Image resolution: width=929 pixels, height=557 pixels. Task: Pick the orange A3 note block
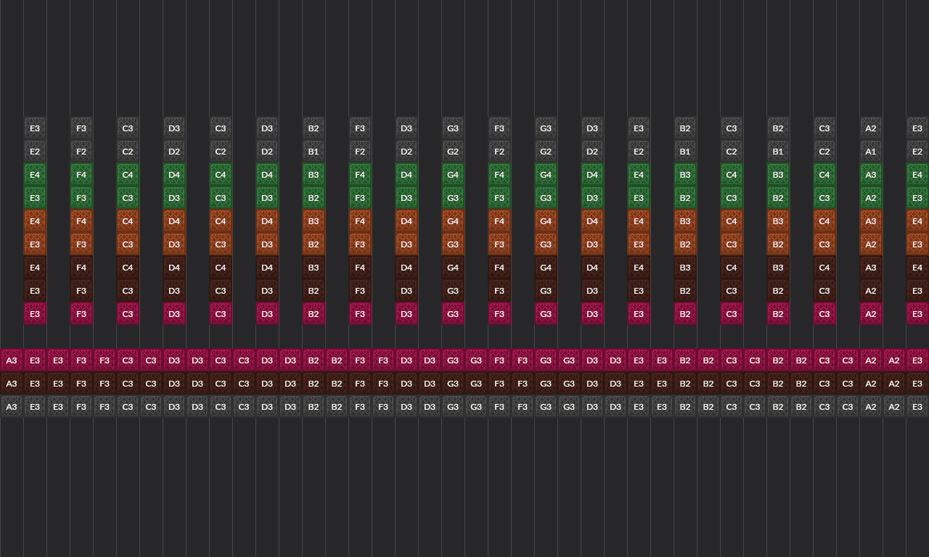click(x=871, y=221)
